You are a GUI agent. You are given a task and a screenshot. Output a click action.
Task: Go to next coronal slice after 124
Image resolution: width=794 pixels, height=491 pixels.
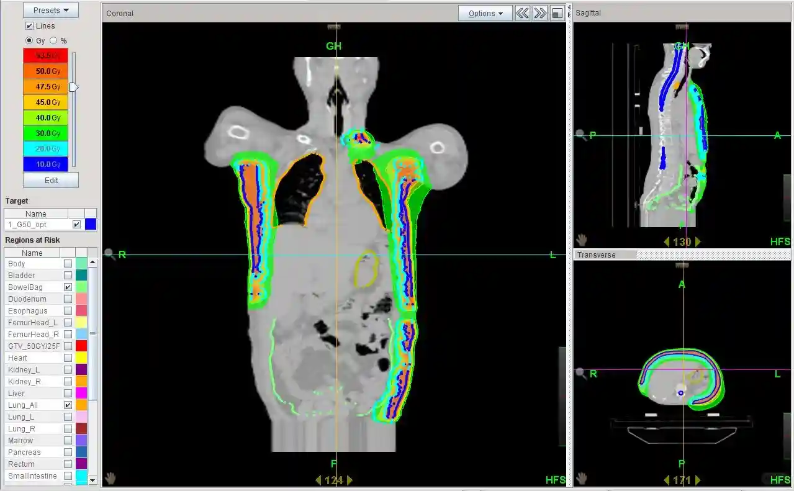pos(350,480)
